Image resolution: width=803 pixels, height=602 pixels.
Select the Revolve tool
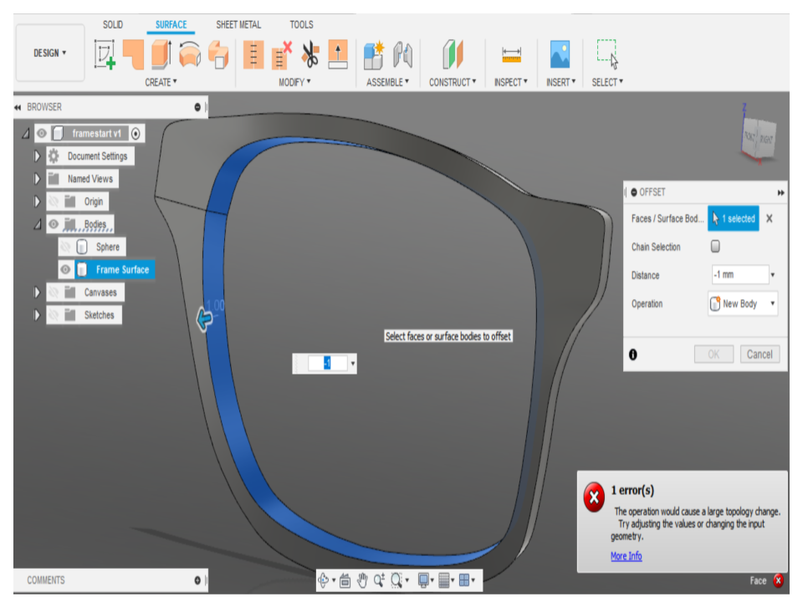coord(190,53)
